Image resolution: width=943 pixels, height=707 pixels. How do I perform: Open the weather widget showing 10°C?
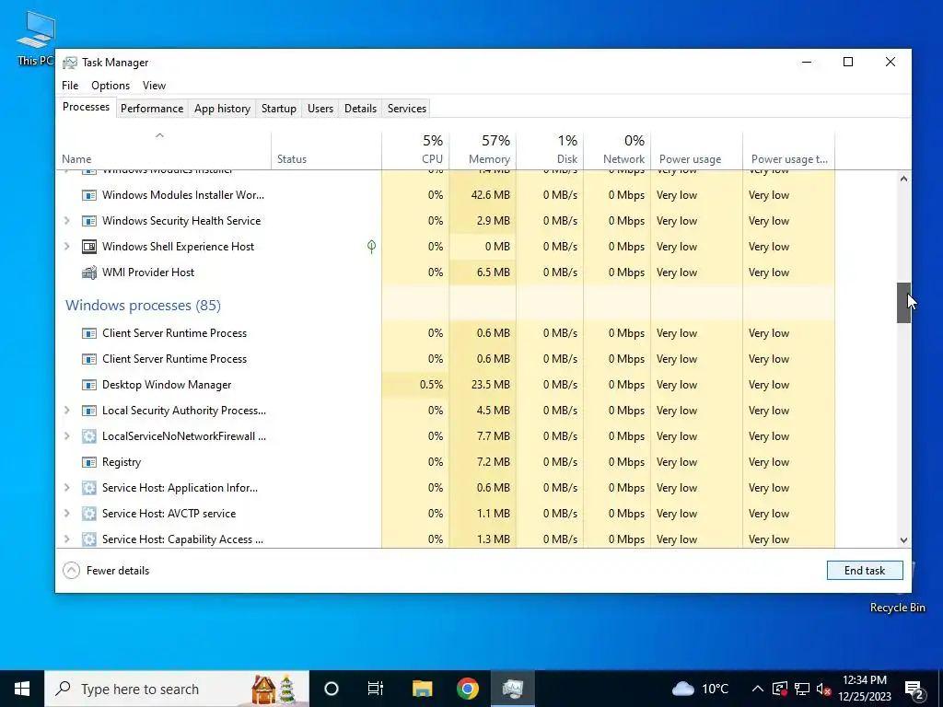click(x=700, y=689)
